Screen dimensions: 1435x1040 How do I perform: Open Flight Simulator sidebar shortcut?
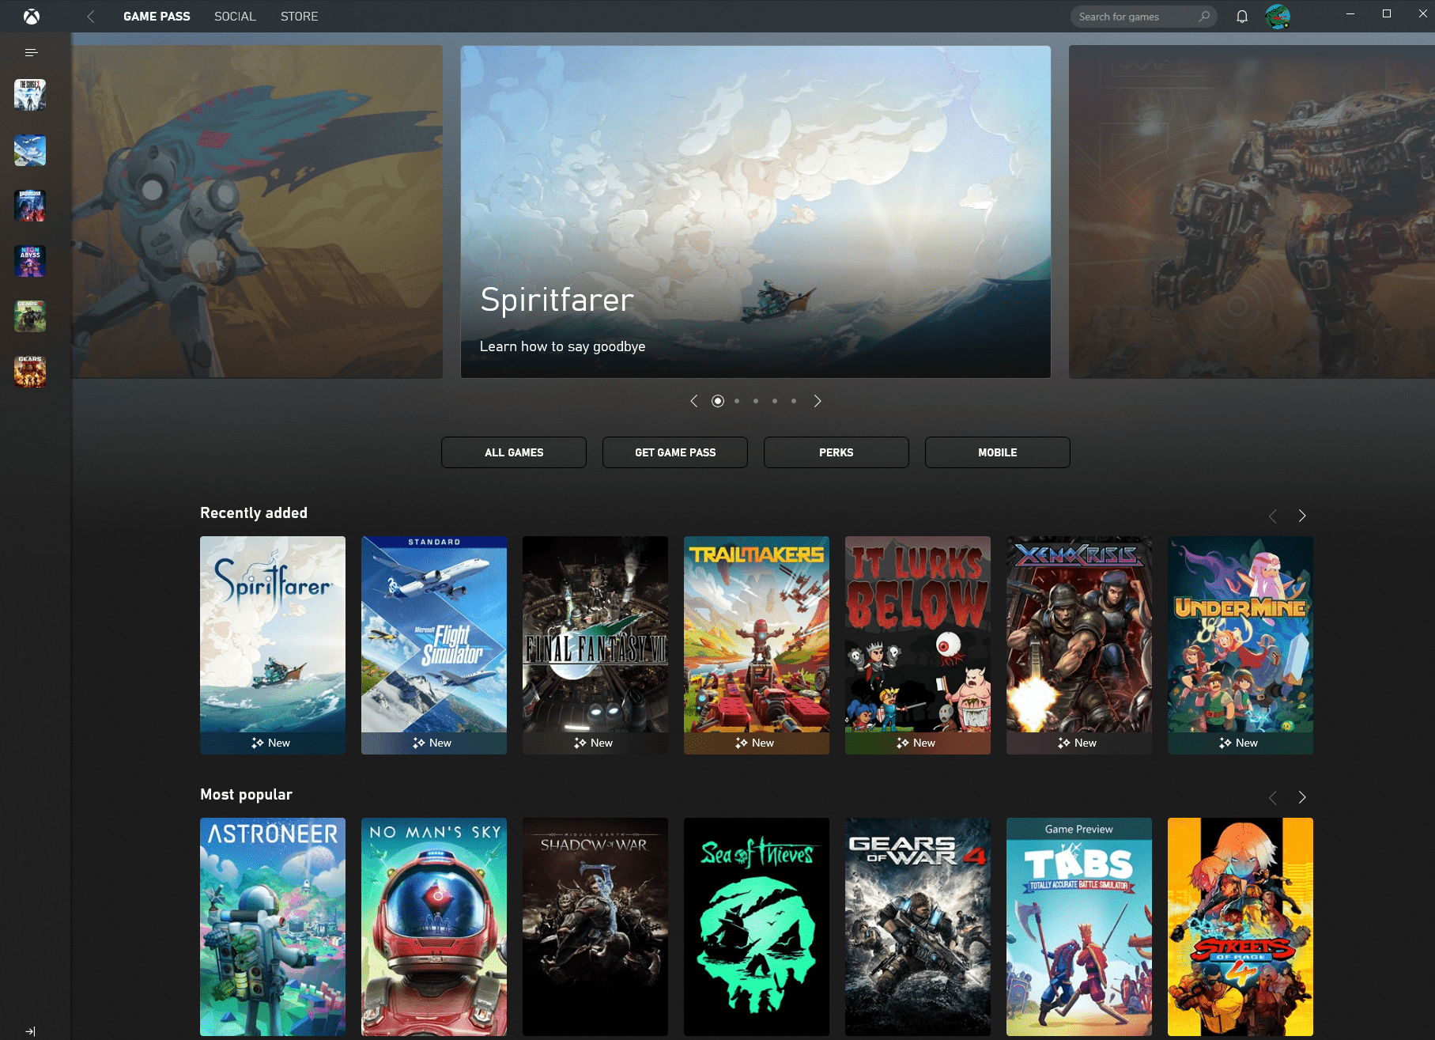(30, 150)
